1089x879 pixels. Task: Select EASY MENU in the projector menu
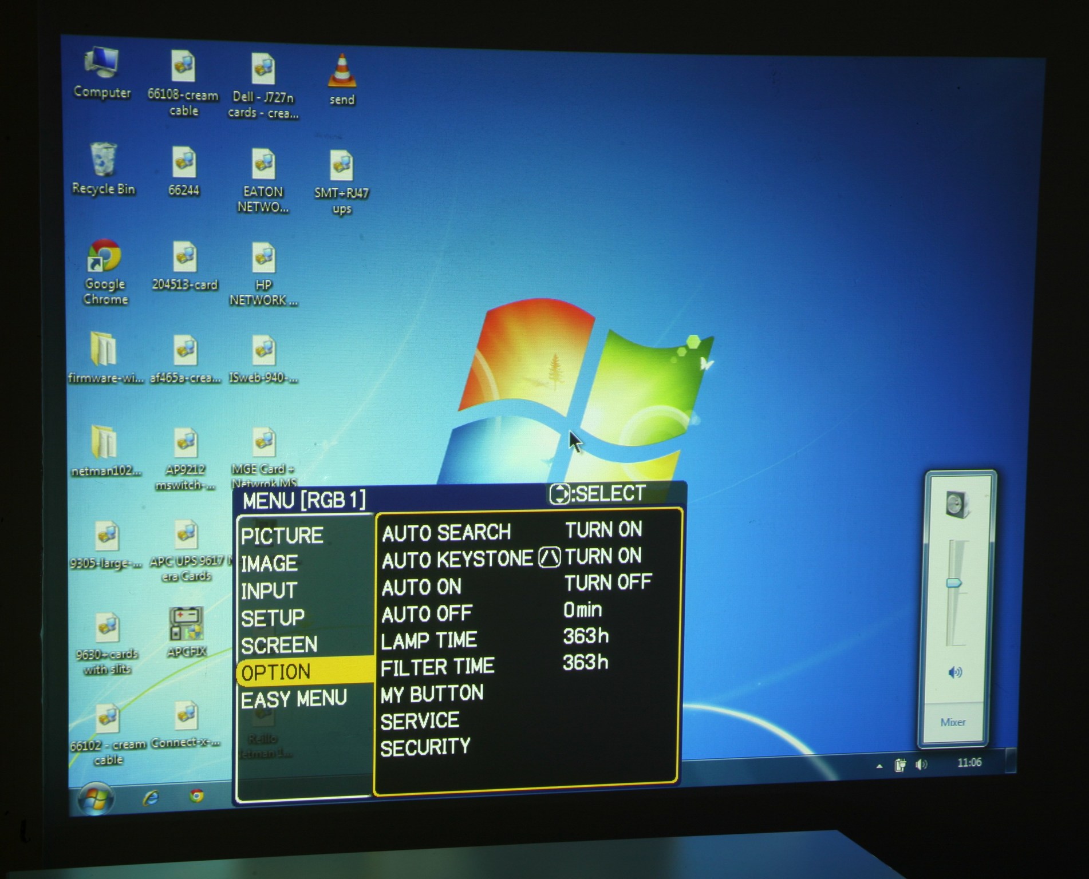tap(294, 699)
